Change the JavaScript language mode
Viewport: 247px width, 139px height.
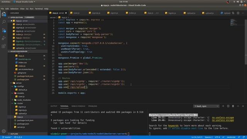point(231,137)
